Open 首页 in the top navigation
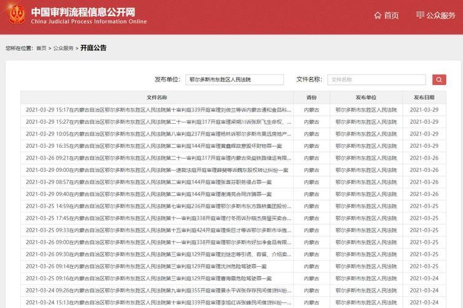The image size is (463, 308). pos(391,15)
